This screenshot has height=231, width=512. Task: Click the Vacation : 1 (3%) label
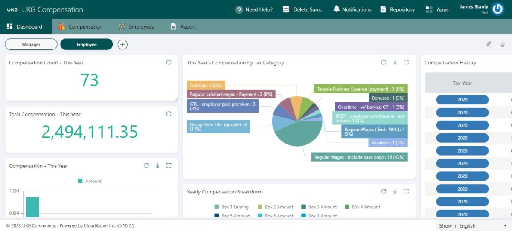[x=388, y=143]
